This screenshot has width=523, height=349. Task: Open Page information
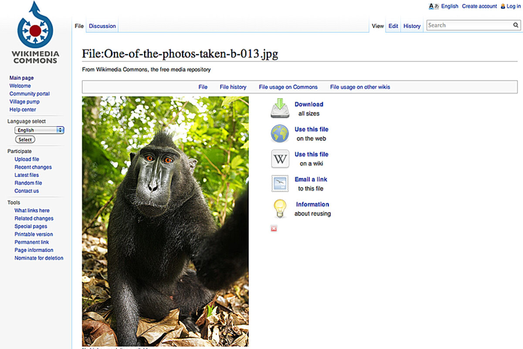[x=34, y=250]
